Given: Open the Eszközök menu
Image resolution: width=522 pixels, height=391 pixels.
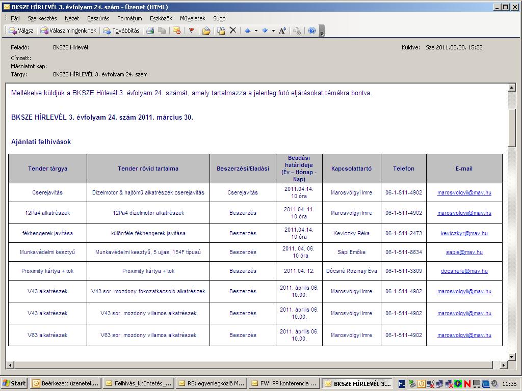Looking at the screenshot, I should tap(161, 18).
